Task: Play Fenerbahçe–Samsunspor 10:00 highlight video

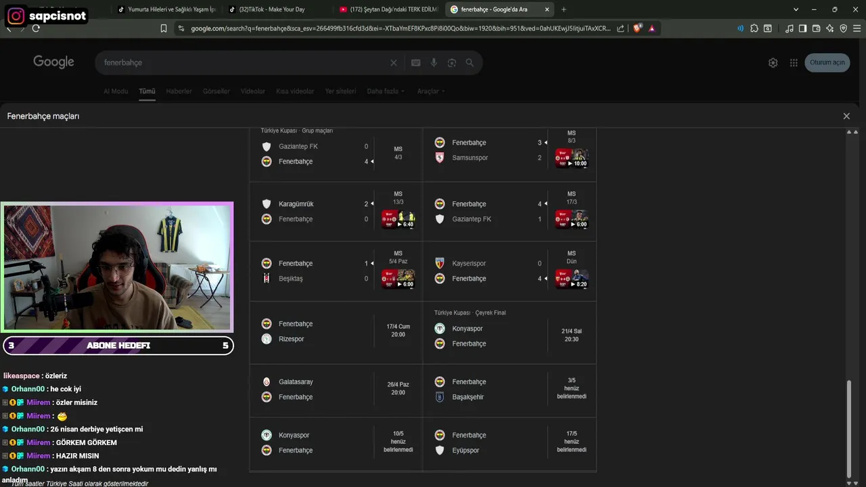Action: tap(572, 158)
